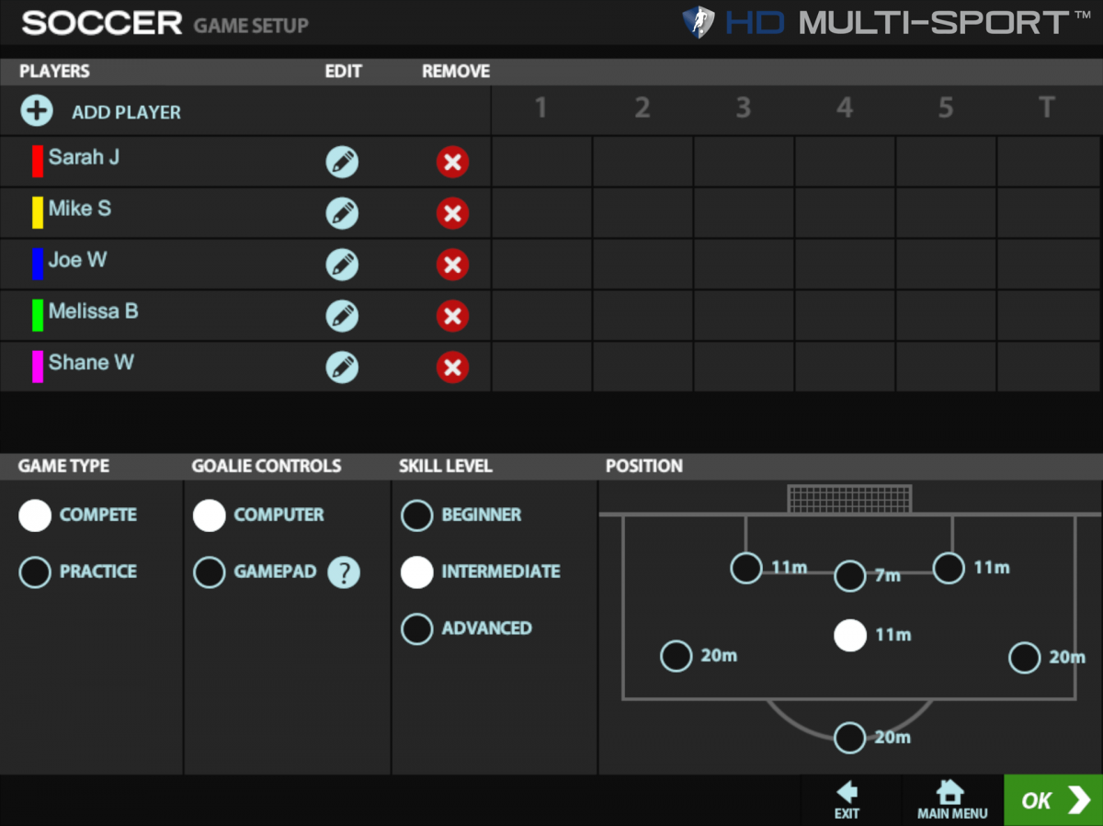Edit player Sarah J with the pencil icon
This screenshot has width=1103, height=826.
click(342, 162)
